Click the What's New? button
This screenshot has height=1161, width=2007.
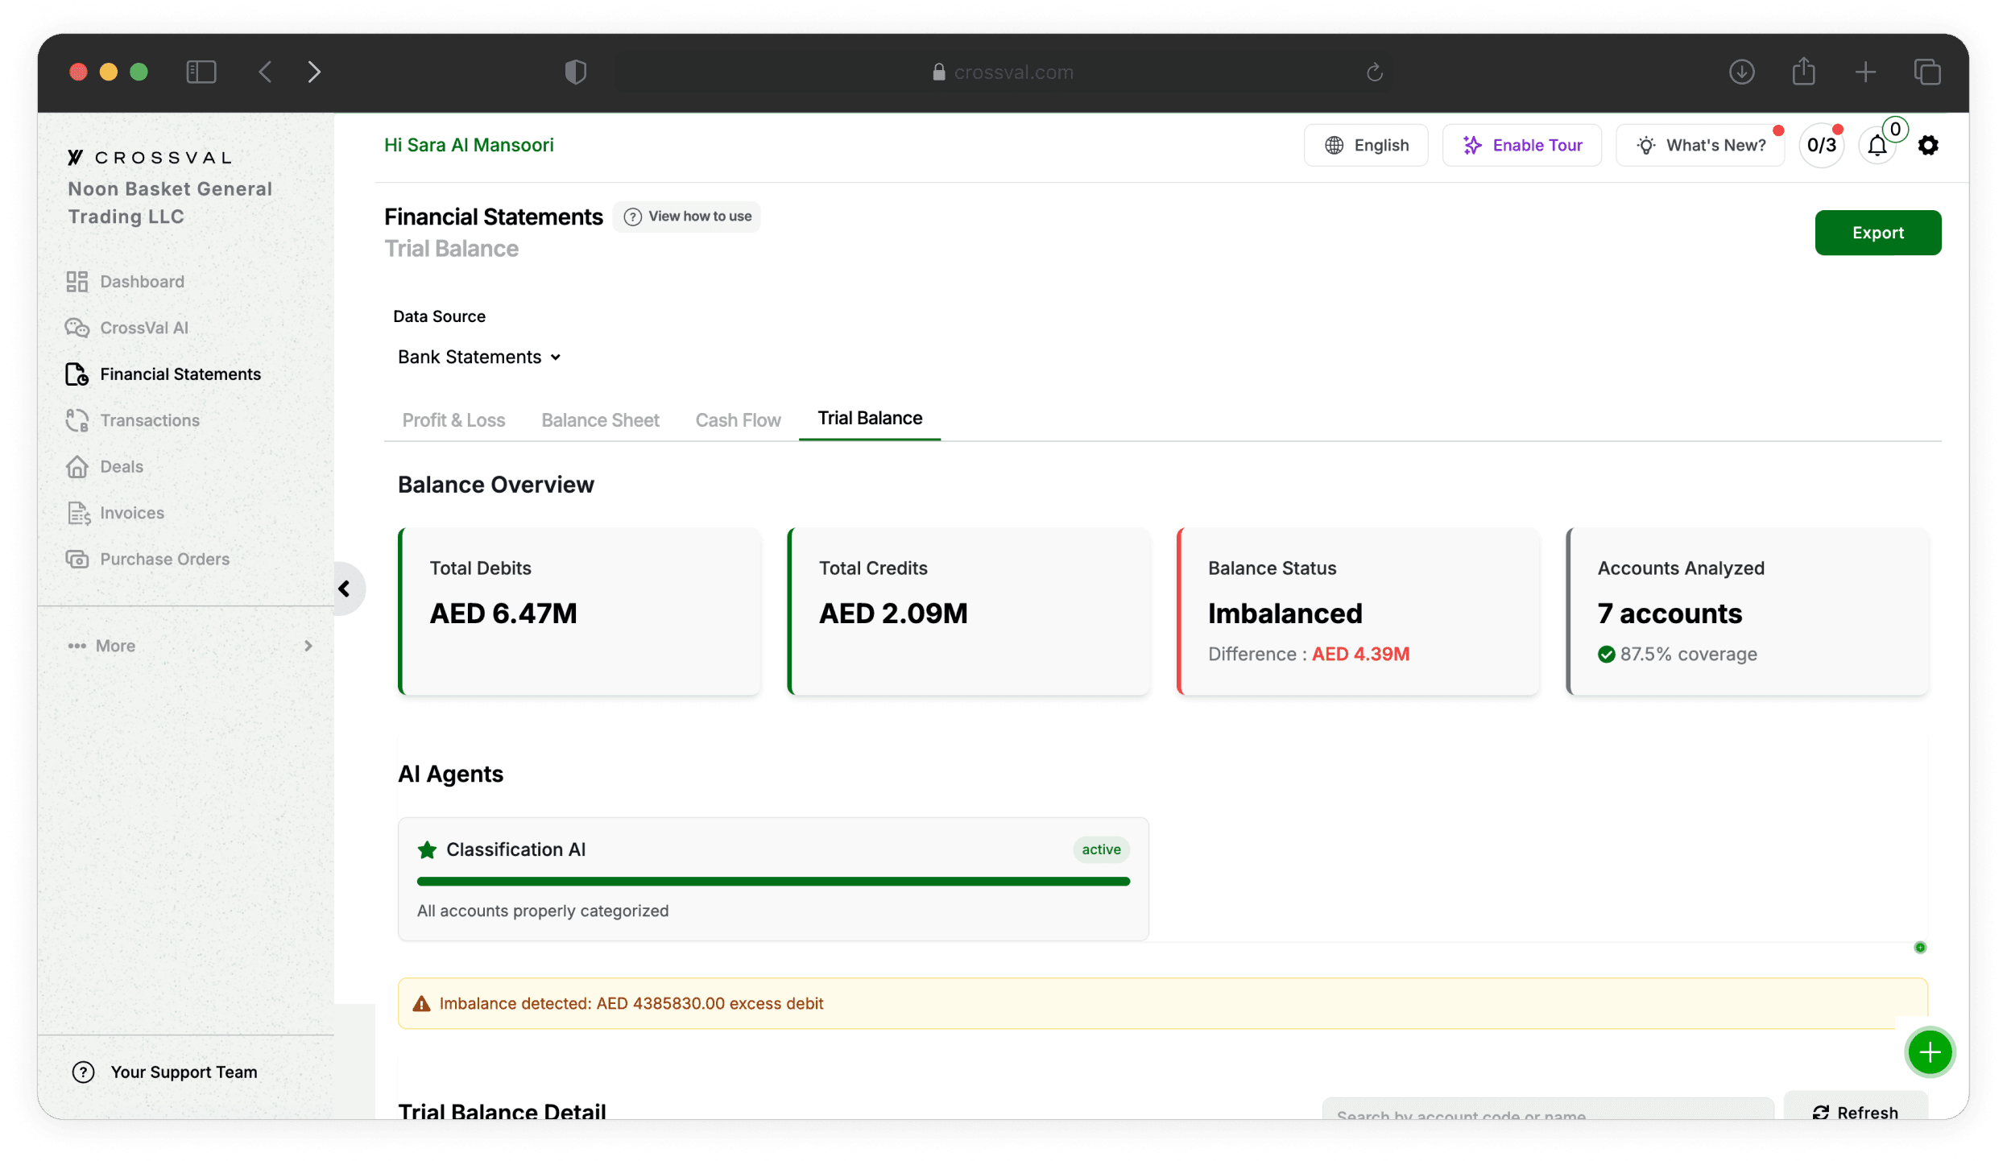(x=1699, y=146)
